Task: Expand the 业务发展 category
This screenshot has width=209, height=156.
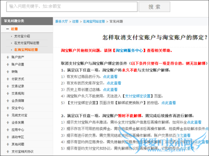Action: [x=8, y=123]
